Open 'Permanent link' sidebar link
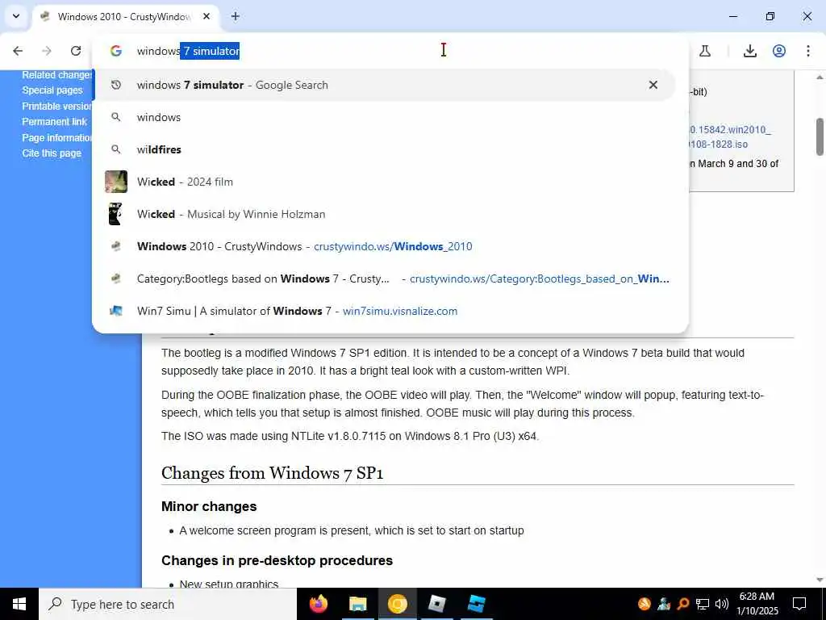 point(54,121)
